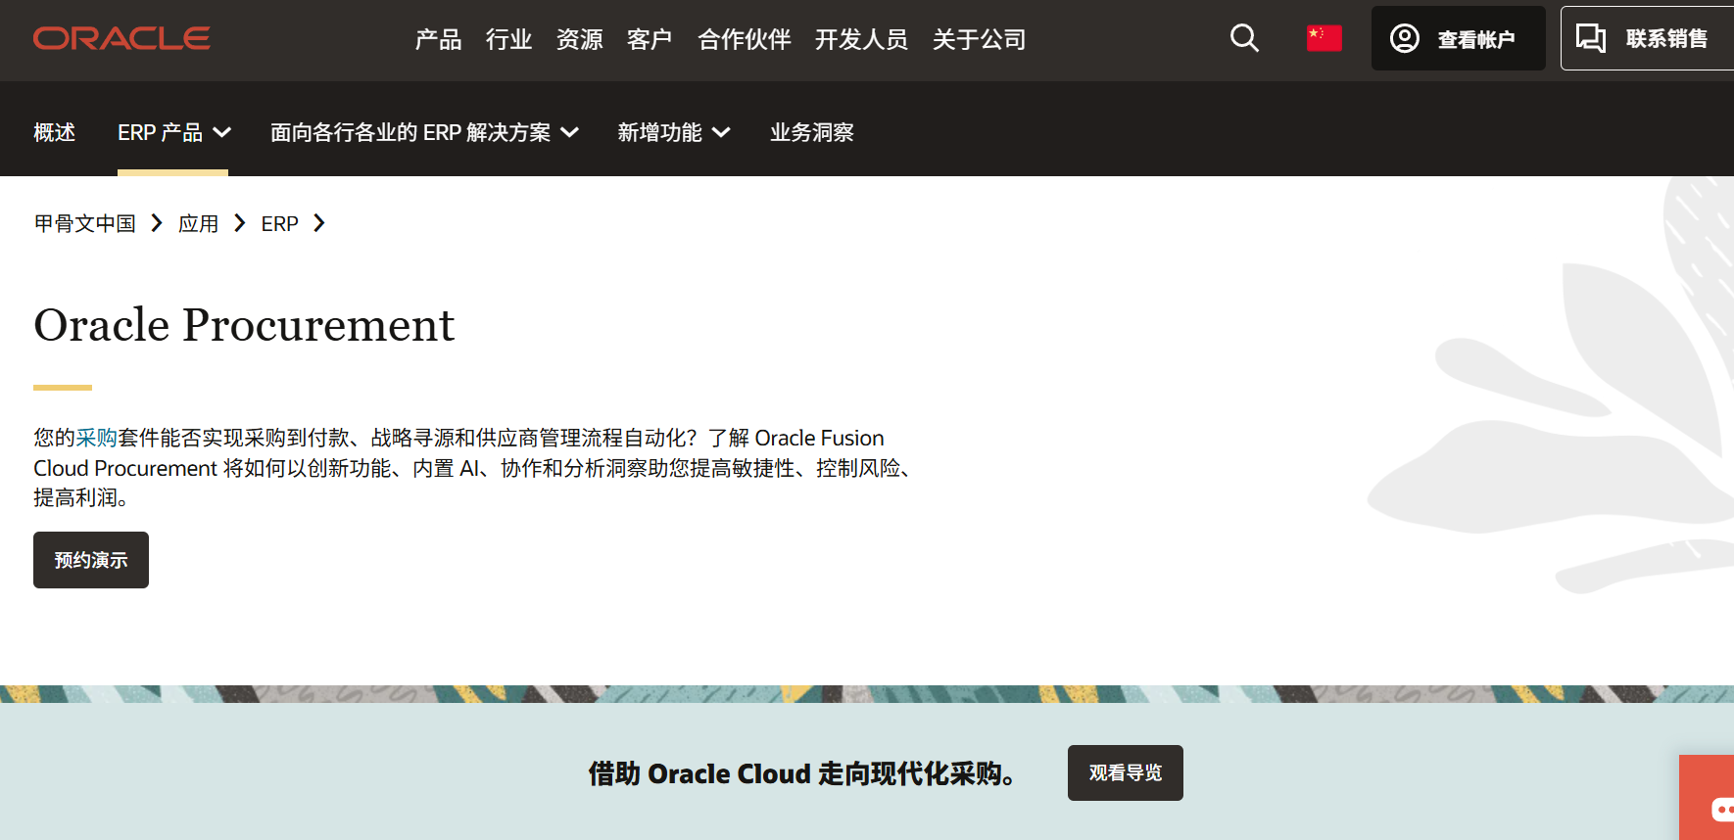
Task: Click the 预约演示 button
Action: (91, 560)
